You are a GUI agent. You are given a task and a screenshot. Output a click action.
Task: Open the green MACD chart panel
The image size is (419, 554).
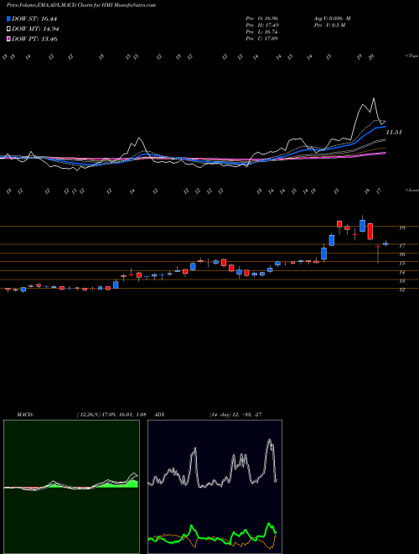click(x=71, y=487)
